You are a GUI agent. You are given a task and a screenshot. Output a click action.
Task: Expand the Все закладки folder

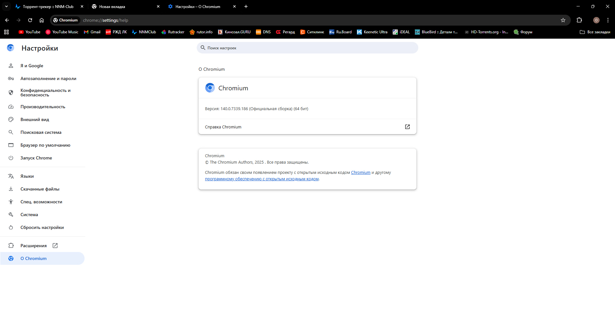click(595, 32)
